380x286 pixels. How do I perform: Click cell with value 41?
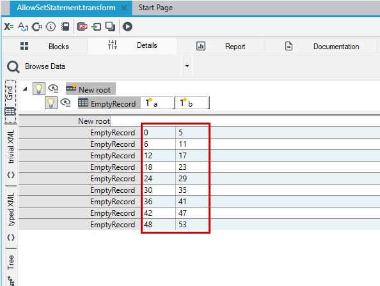pos(192,201)
